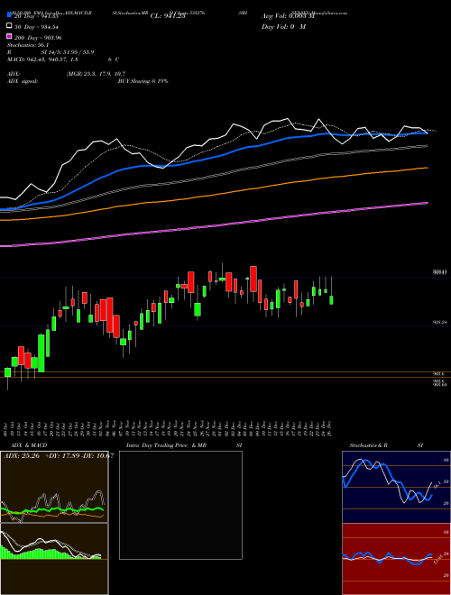Screen dimensions: 451x595
Task: Click the white price line's final point
Action: click(x=428, y=133)
